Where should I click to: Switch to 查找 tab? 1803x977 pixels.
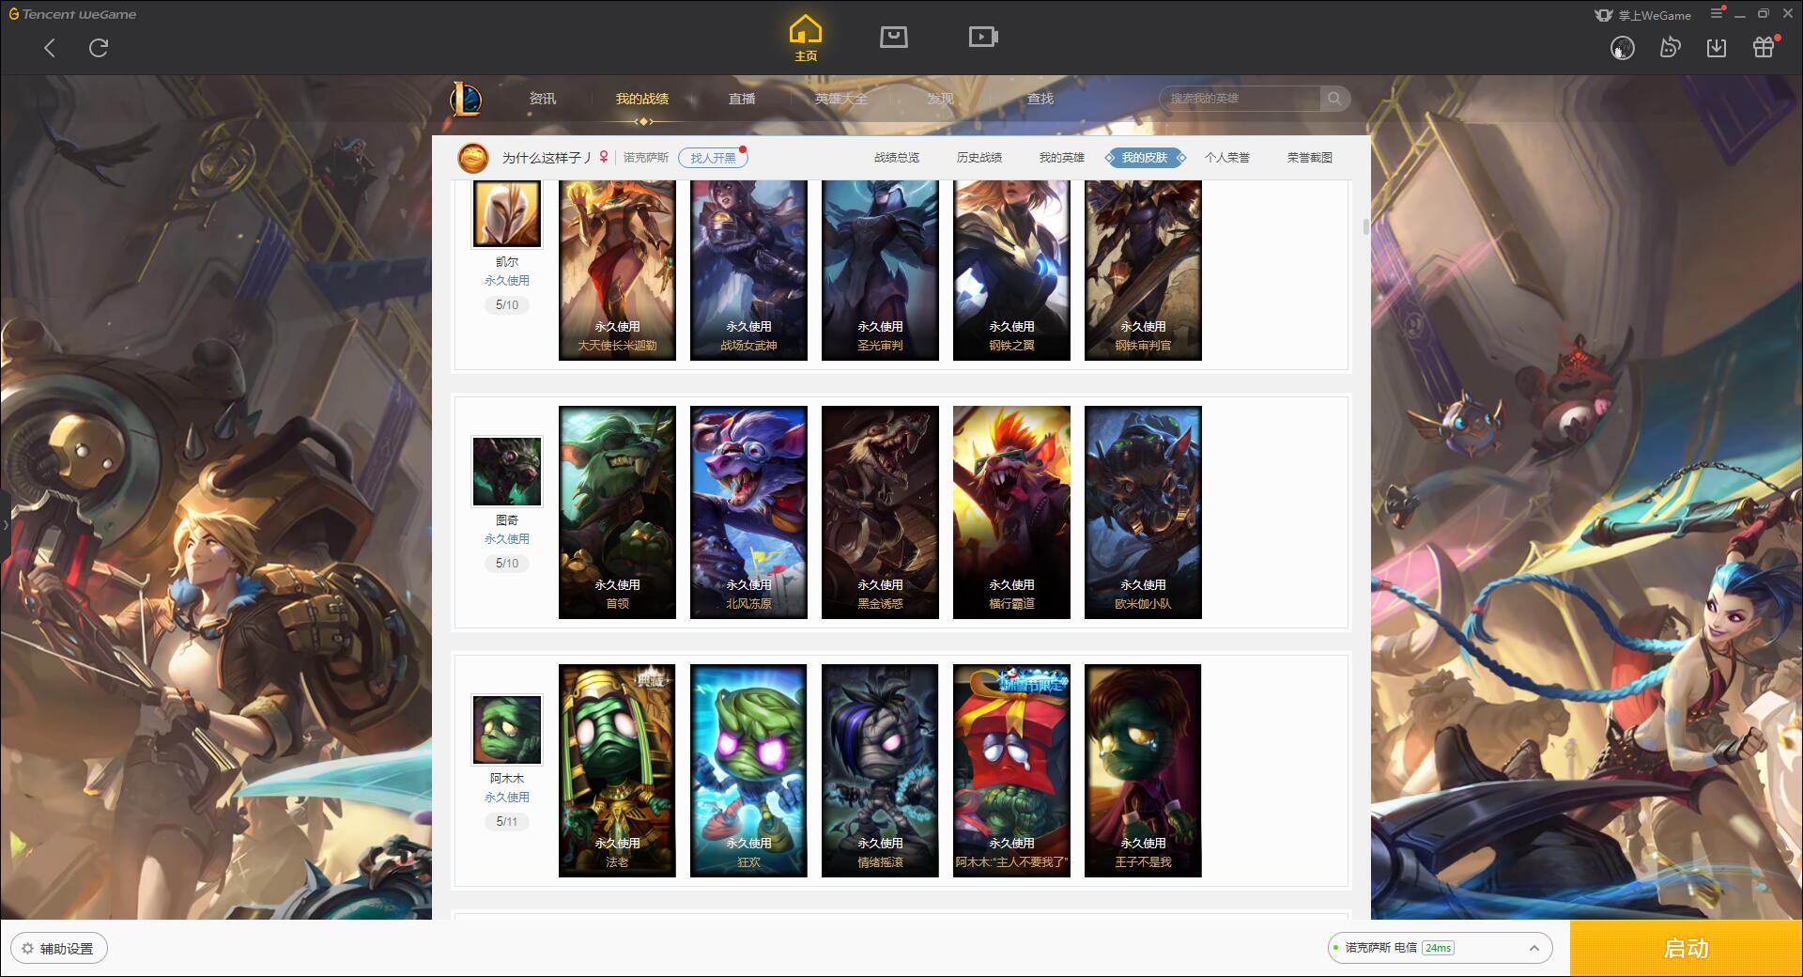point(1040,99)
